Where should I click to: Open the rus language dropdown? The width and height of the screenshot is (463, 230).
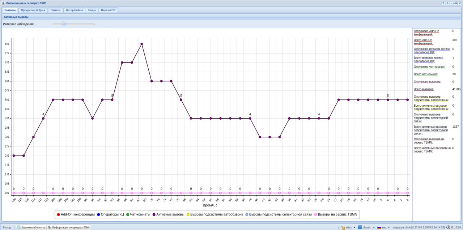(x=389, y=227)
